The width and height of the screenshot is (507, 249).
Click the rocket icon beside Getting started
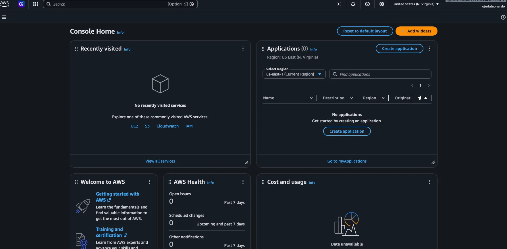(83, 206)
